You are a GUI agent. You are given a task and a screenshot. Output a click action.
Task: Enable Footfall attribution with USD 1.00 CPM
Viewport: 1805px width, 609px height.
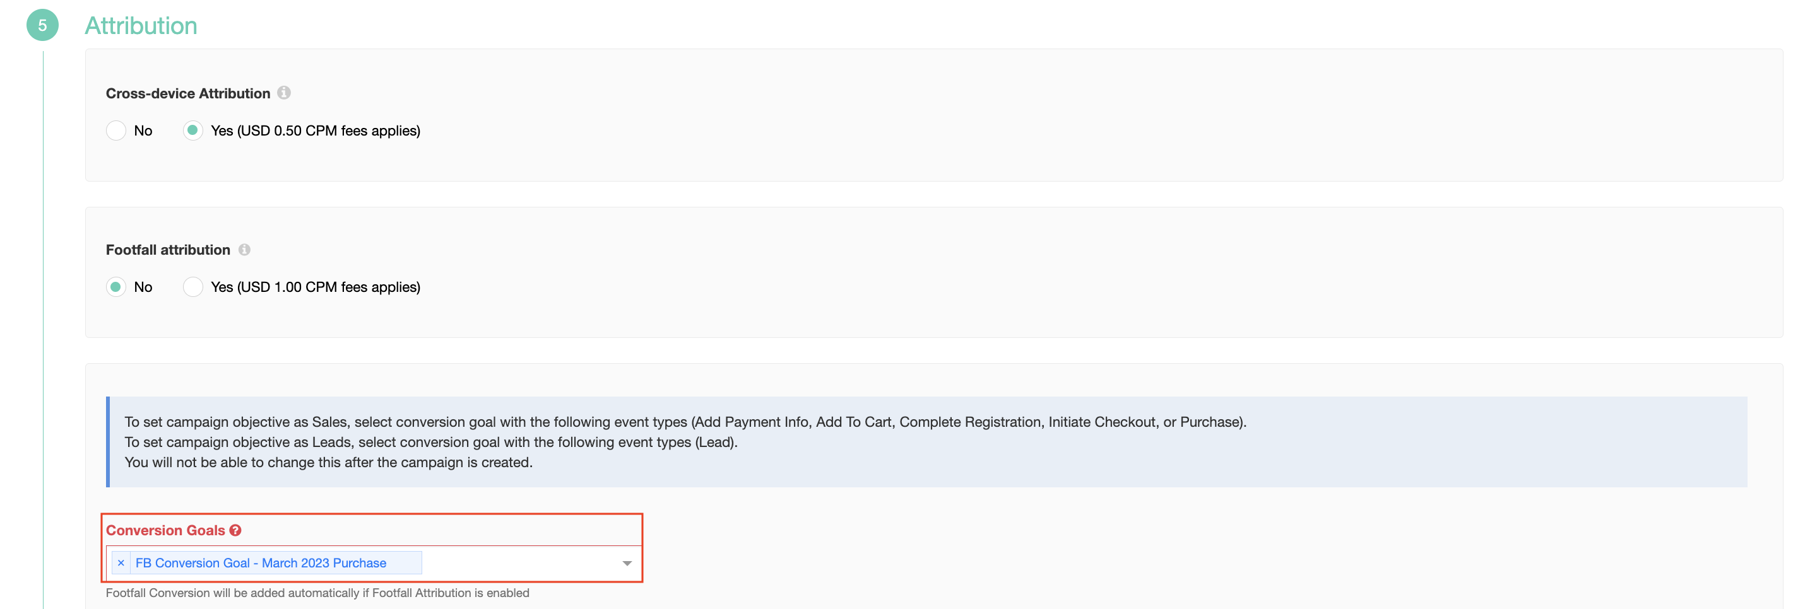(x=192, y=287)
